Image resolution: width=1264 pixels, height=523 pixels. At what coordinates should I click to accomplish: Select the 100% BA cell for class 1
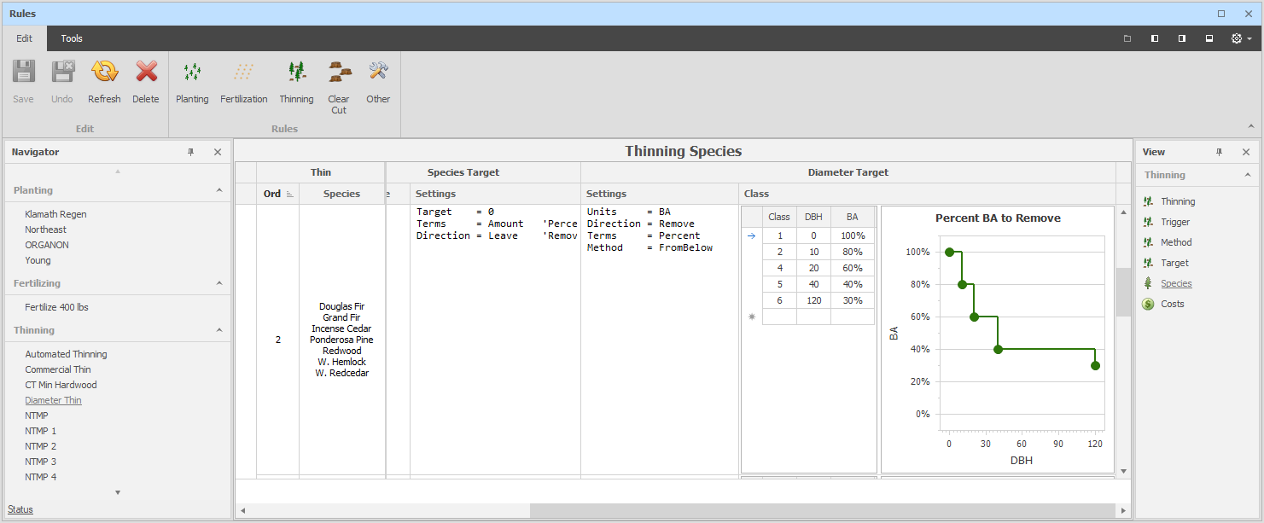[x=853, y=235]
